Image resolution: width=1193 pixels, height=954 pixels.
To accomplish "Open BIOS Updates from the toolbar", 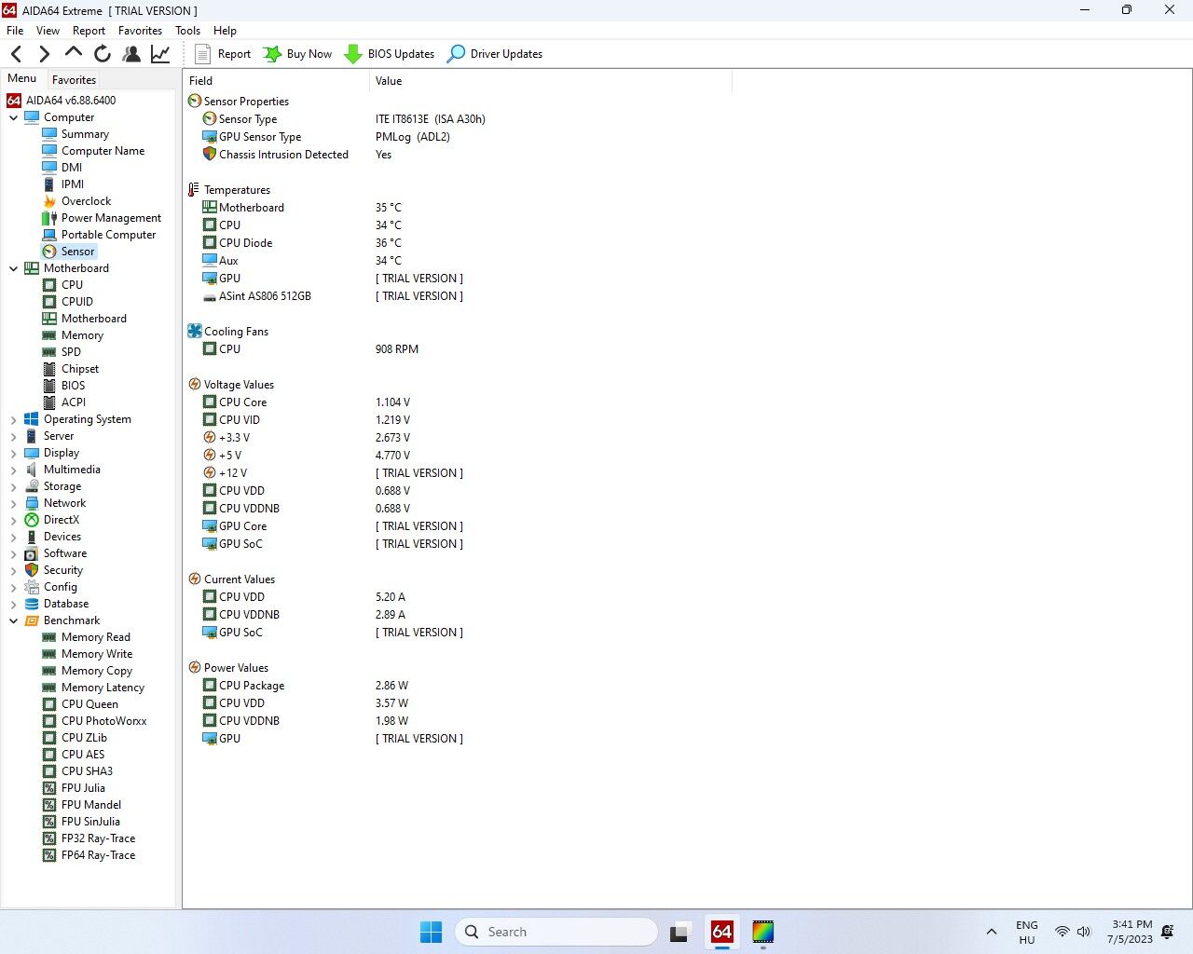I will click(x=390, y=54).
